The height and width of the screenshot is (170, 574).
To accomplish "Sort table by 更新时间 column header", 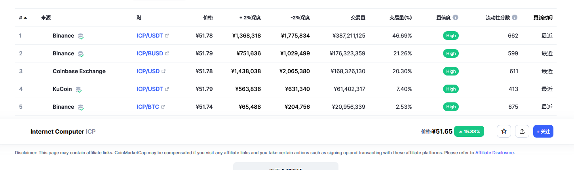I will coord(543,18).
